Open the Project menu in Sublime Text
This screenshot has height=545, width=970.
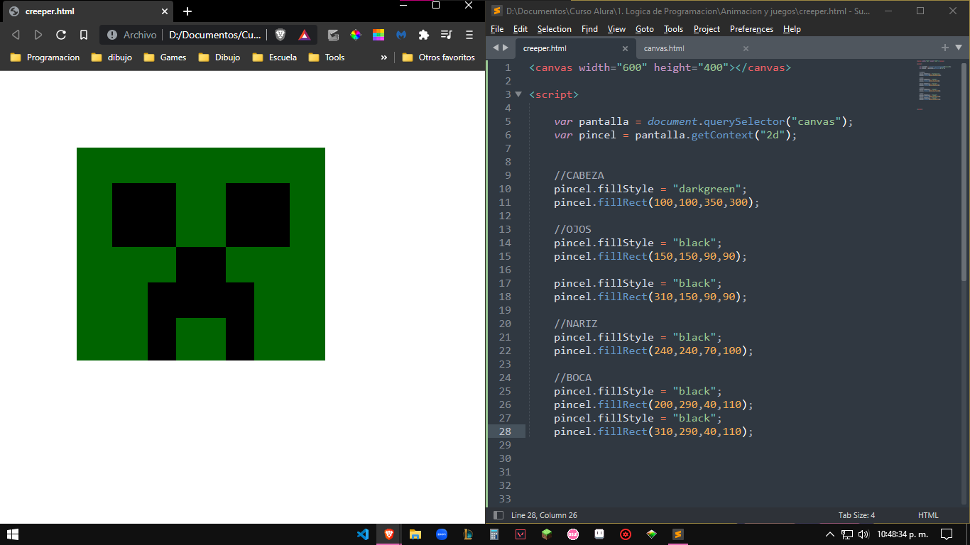coord(707,29)
